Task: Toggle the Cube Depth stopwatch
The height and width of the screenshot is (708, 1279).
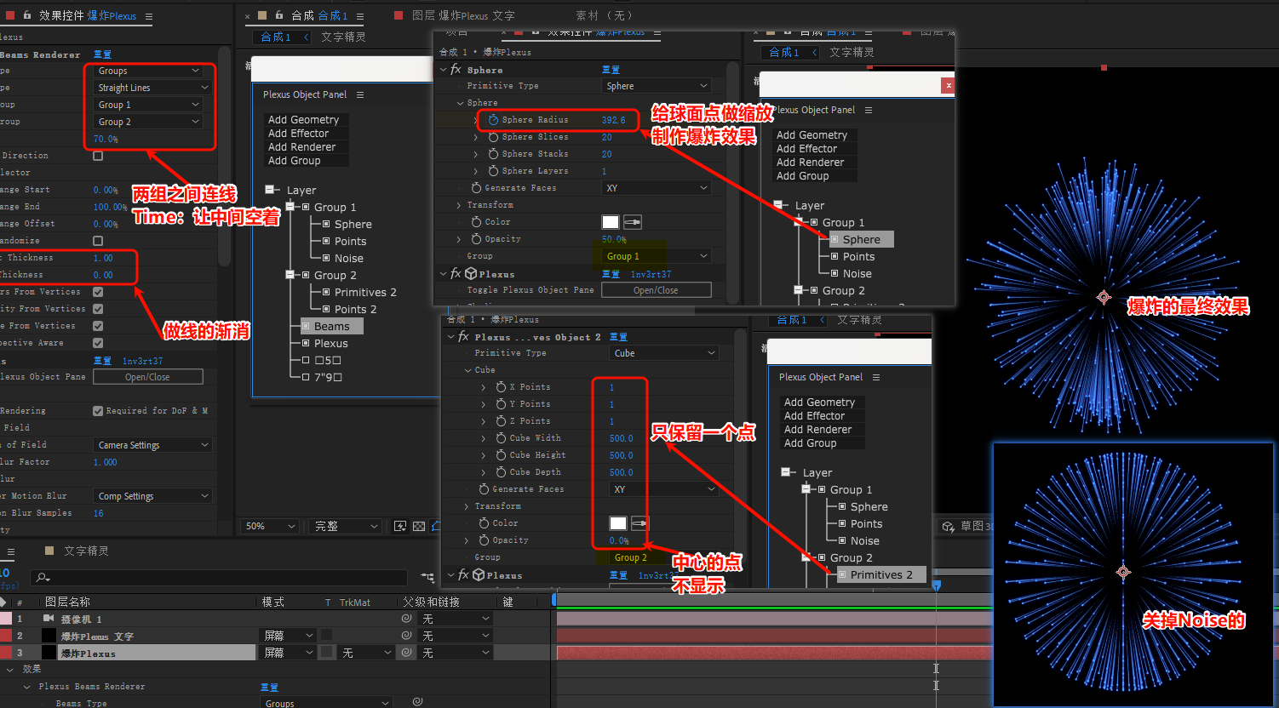Action: pos(501,472)
